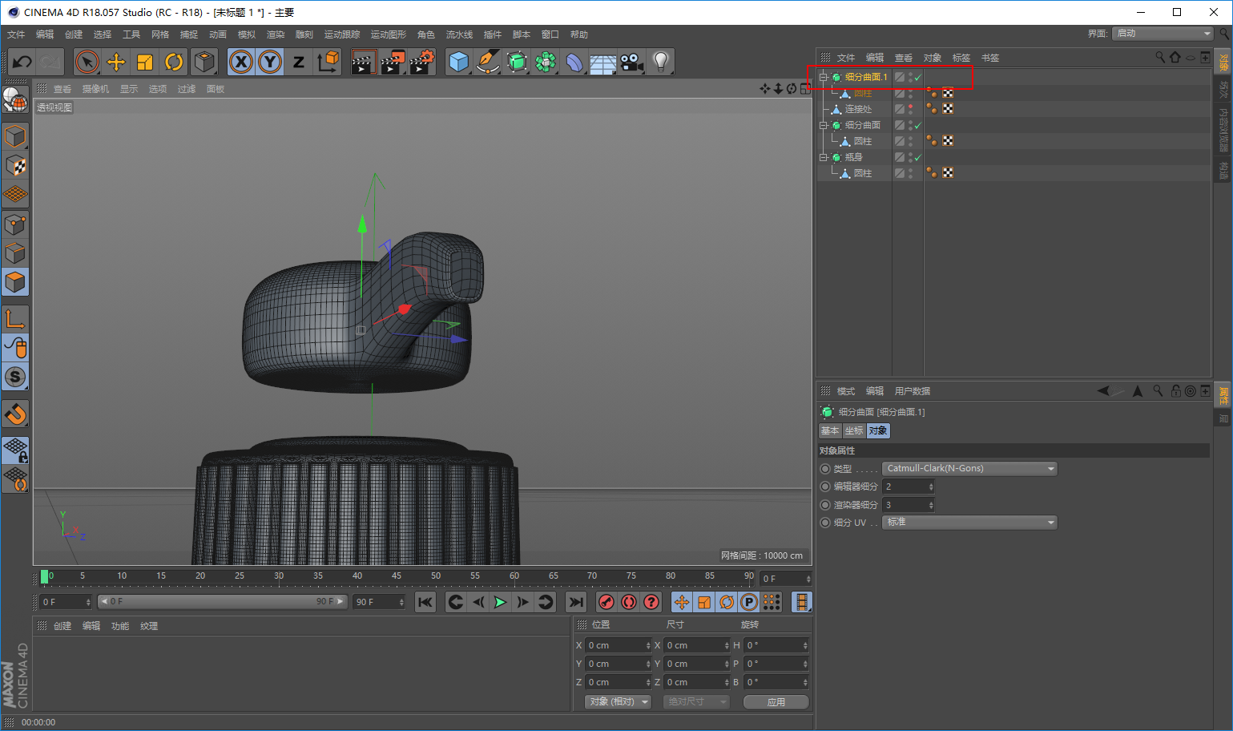Toggle enable checkmark for 瓶身 object
This screenshot has height=731, width=1233.
click(x=918, y=157)
